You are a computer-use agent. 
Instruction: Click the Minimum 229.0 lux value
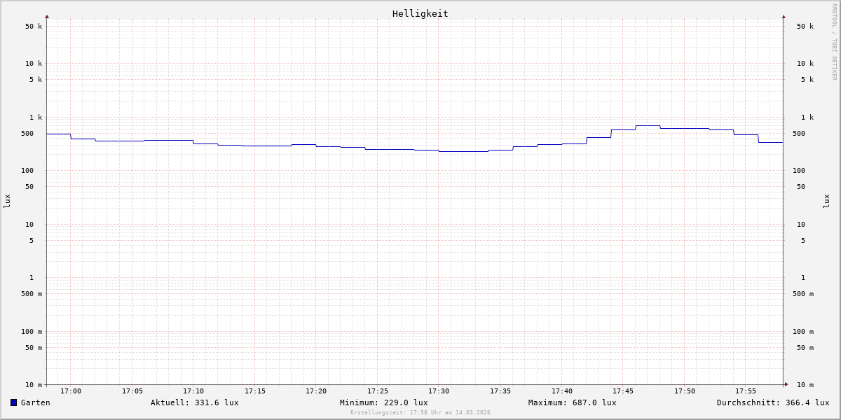pyautogui.click(x=383, y=402)
